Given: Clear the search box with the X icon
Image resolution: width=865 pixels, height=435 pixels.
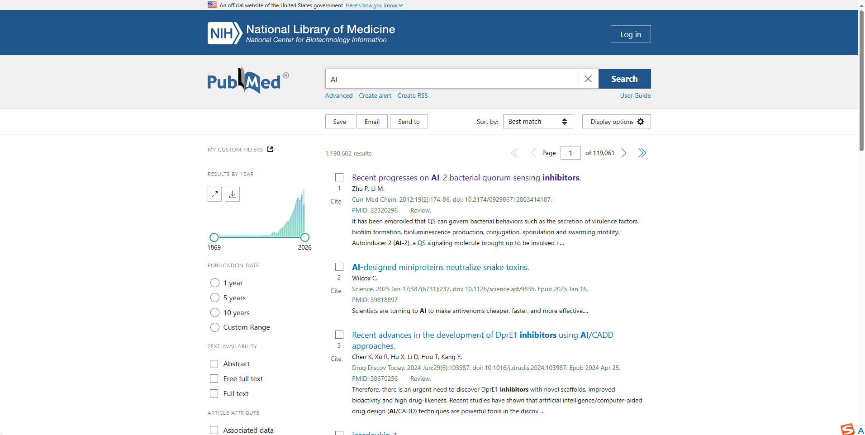Looking at the screenshot, I should tap(588, 78).
